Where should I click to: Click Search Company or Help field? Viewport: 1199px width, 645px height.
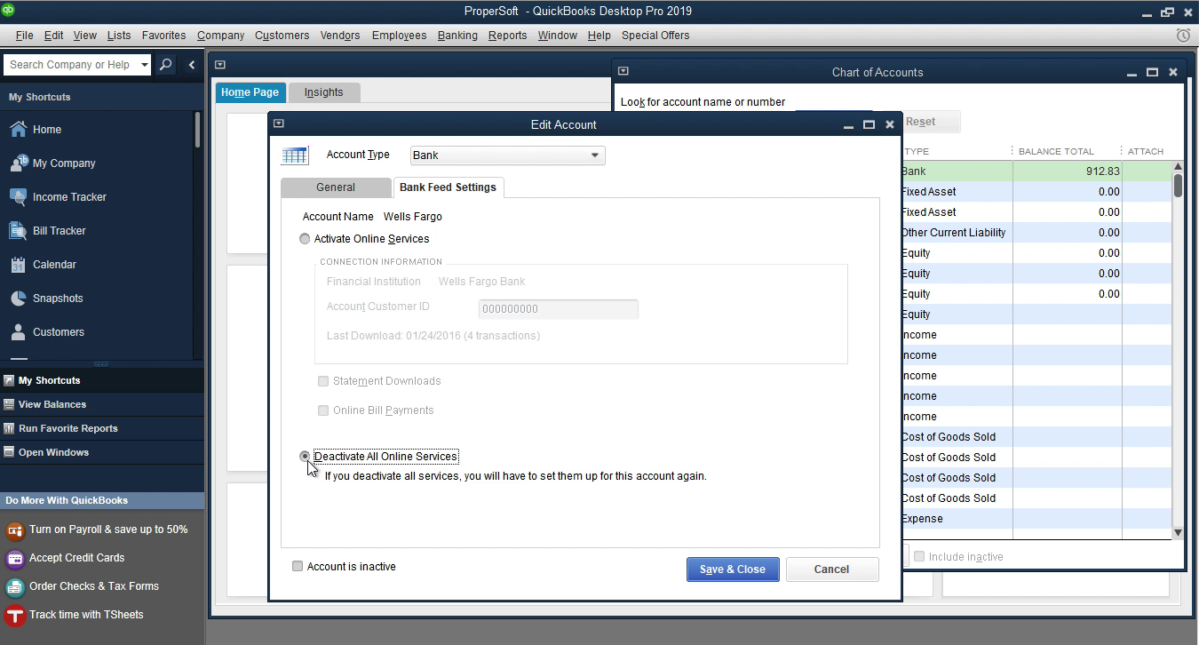pos(71,65)
